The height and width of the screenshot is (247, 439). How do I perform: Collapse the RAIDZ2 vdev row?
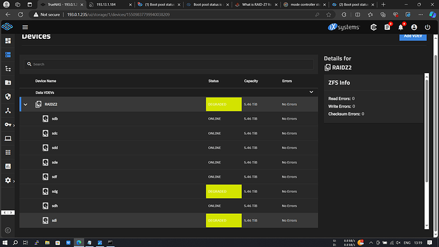coord(25,104)
